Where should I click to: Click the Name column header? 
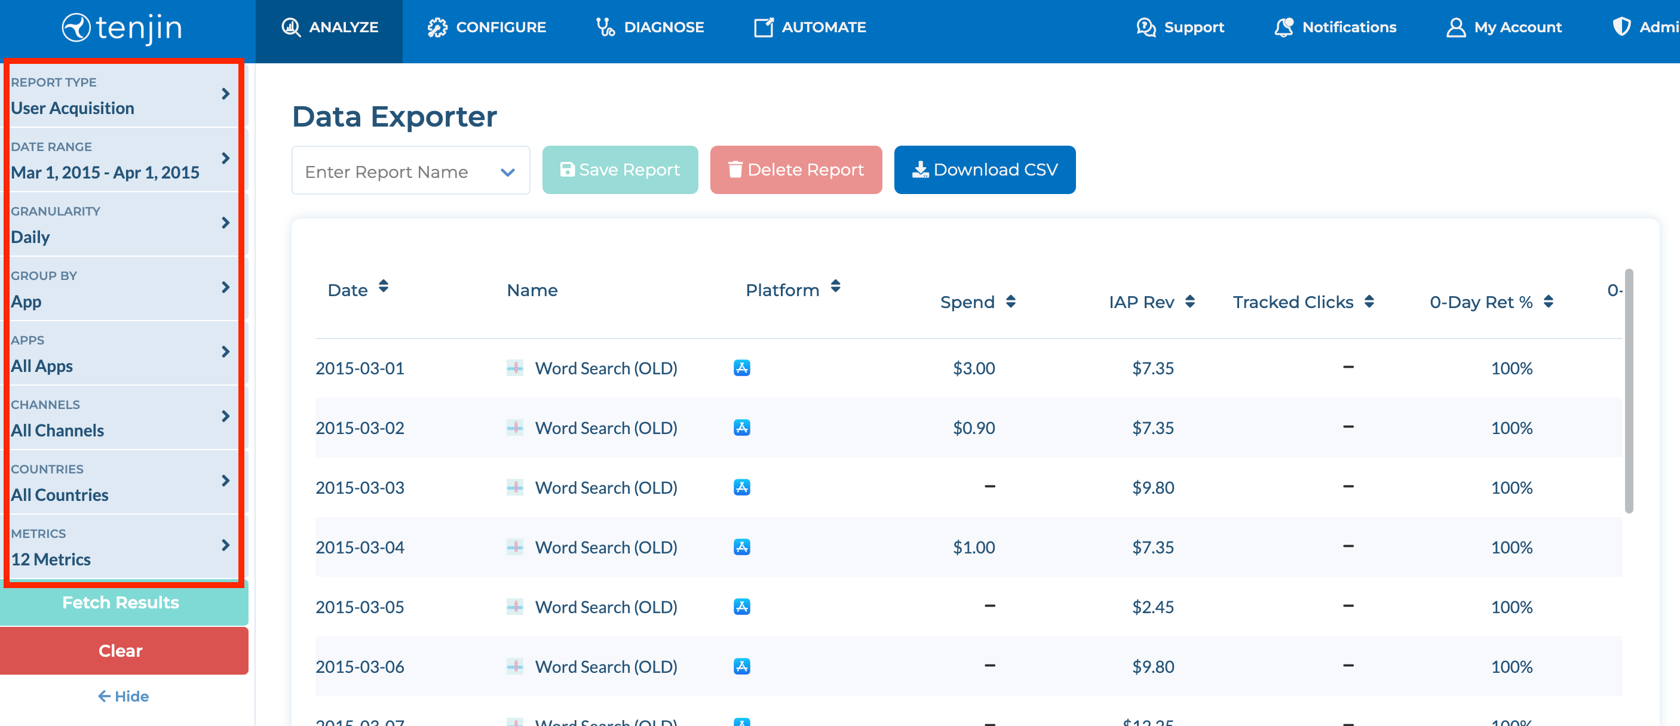click(532, 290)
